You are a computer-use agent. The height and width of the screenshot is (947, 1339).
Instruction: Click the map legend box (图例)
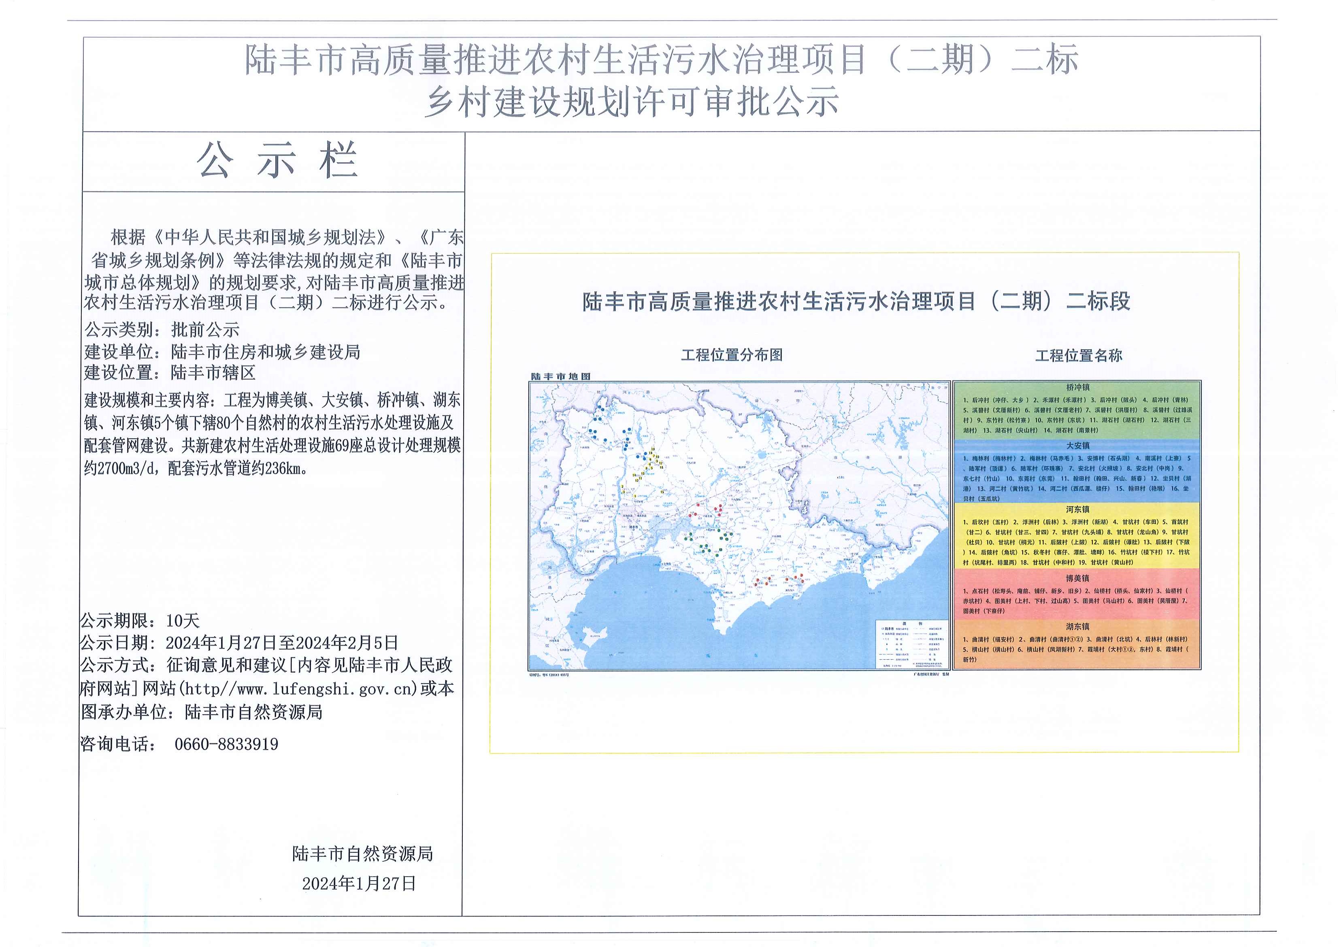912,645
